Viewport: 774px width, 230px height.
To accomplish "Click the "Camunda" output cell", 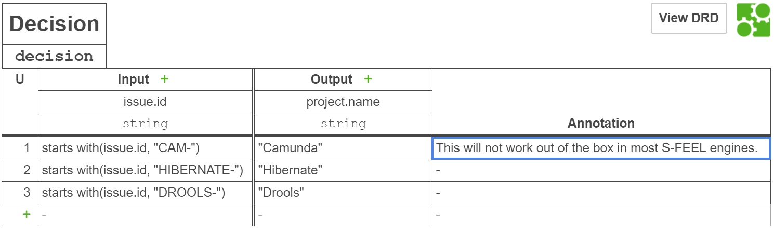I will point(343,148).
